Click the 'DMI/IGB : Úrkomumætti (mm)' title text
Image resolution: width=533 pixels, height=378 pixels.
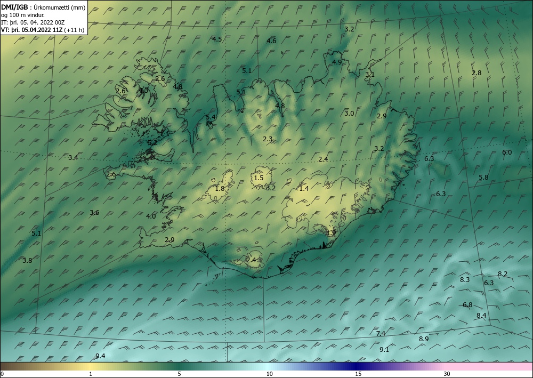44,7
